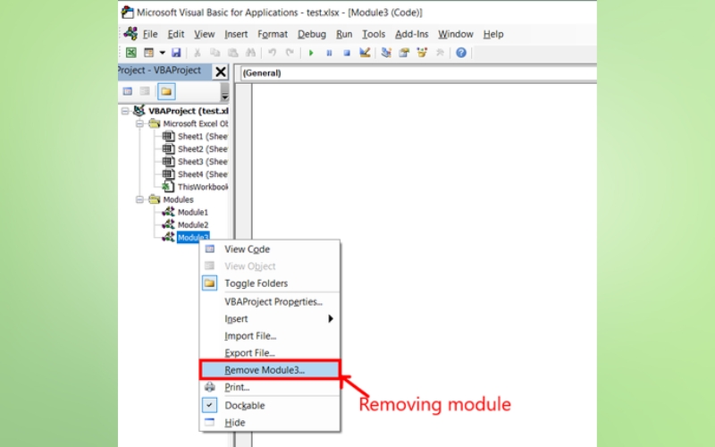Open the Insert submenu in context menu

point(236,318)
